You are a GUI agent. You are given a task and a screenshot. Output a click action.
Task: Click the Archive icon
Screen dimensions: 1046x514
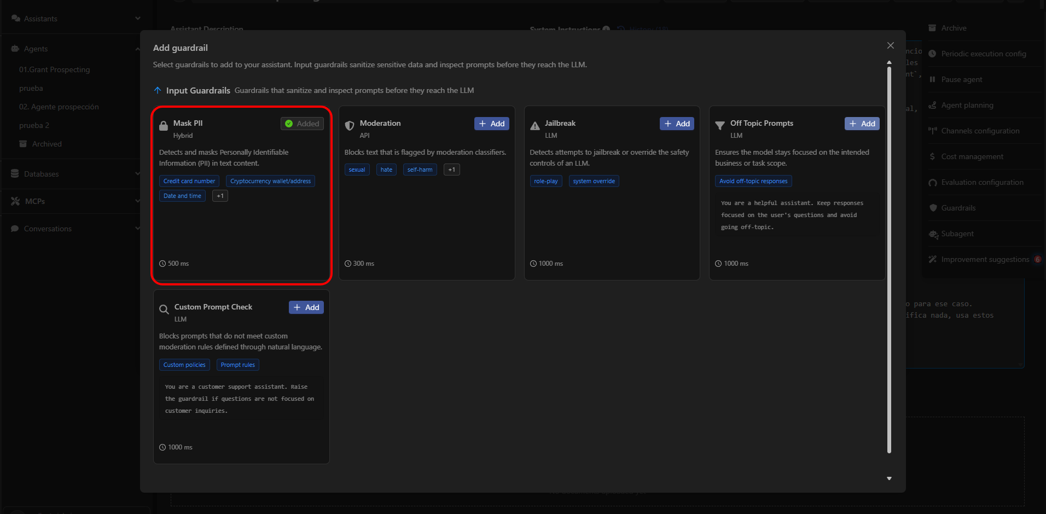(x=932, y=28)
